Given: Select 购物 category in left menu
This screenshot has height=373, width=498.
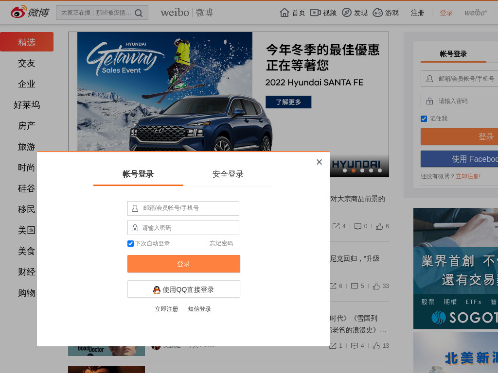Looking at the screenshot, I should (x=27, y=293).
